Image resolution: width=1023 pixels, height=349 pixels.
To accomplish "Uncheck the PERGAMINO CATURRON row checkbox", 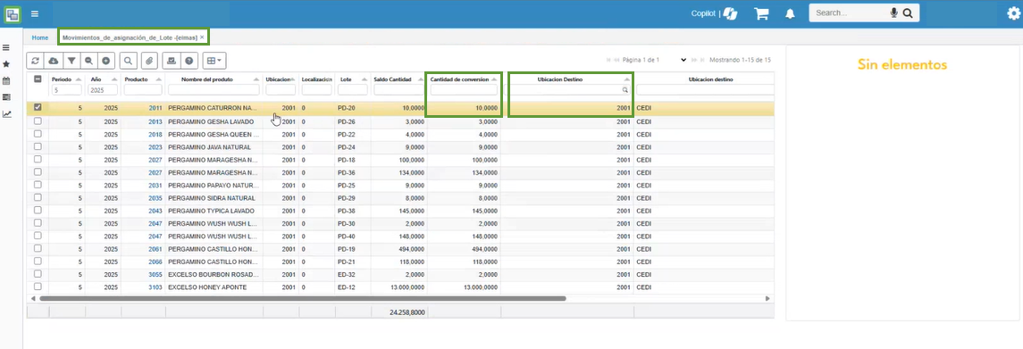I will pos(38,108).
